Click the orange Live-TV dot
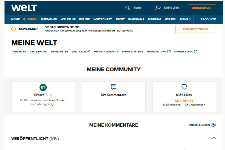This screenshot has height=150, width=225. tap(24, 19)
